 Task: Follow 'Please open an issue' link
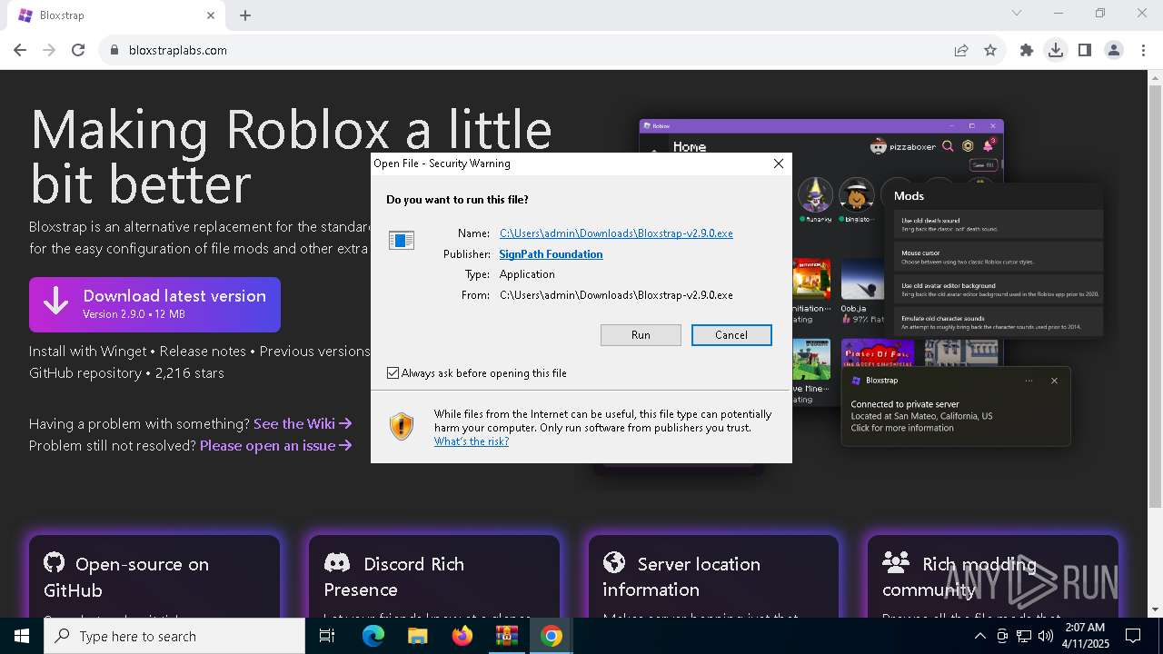tap(276, 445)
